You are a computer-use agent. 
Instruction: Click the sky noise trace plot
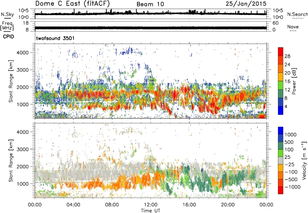(x=151, y=14)
